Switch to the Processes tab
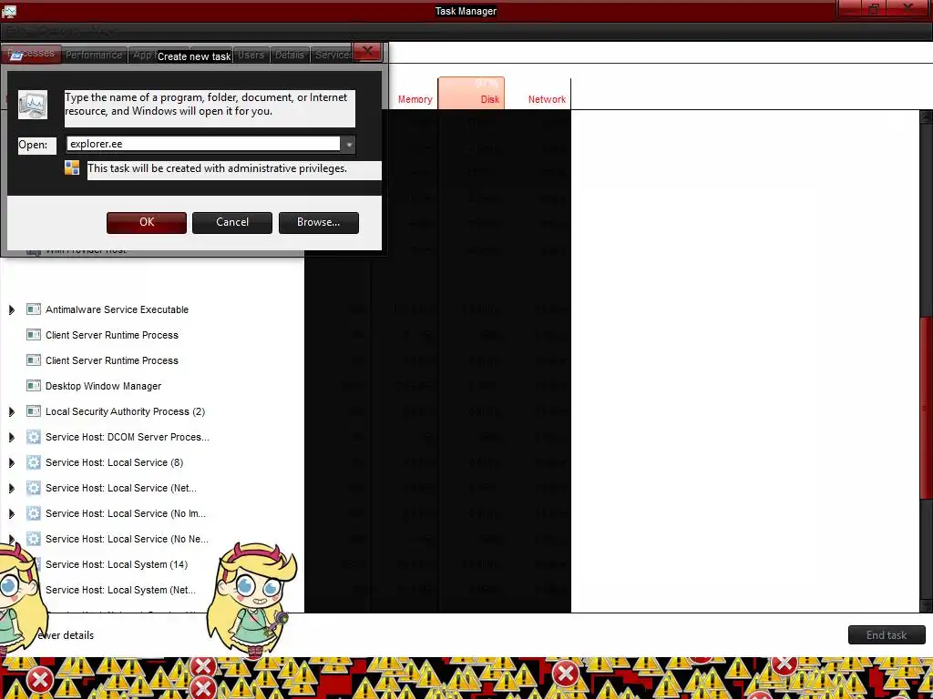Image resolution: width=933 pixels, height=699 pixels. click(x=31, y=54)
